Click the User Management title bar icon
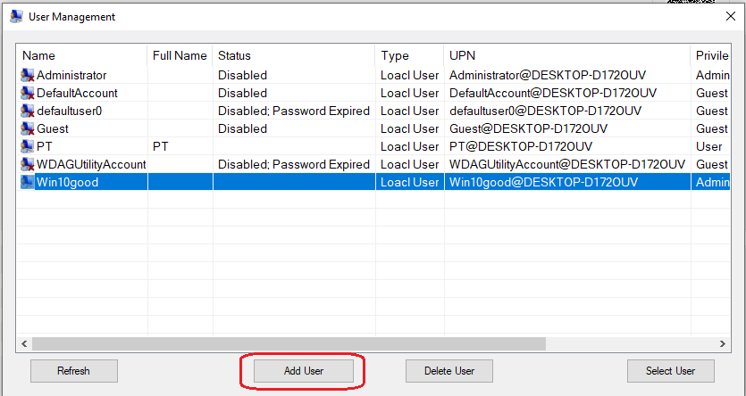The image size is (746, 396). 15,16
